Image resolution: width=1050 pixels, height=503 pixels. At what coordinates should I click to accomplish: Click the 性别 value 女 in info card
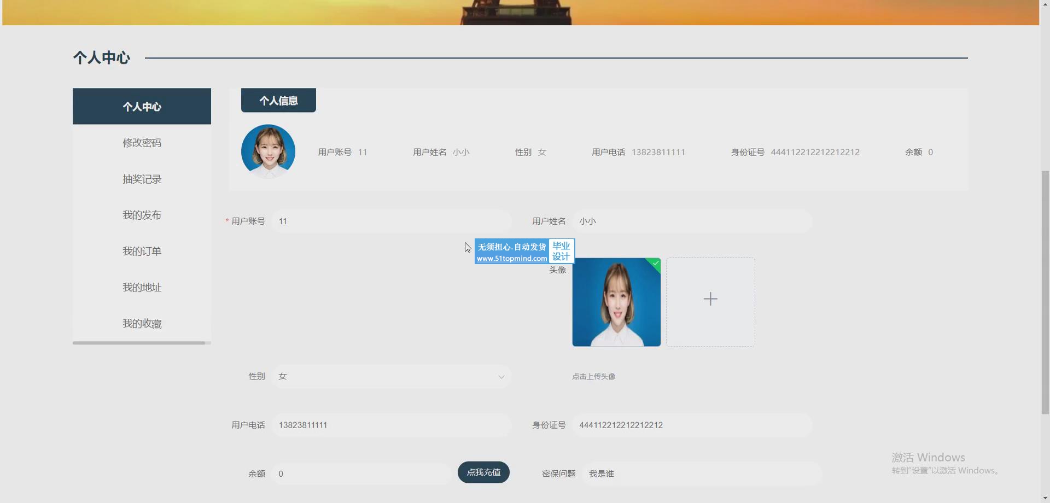tap(542, 153)
